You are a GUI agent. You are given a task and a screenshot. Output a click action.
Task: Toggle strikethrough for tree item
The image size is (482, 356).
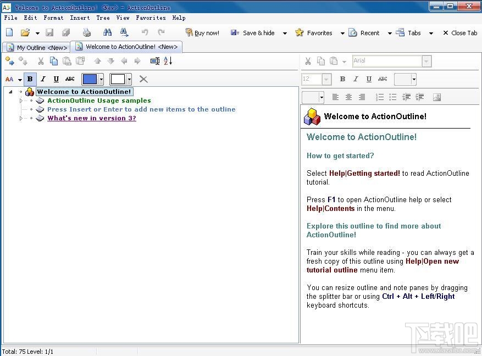coord(70,79)
